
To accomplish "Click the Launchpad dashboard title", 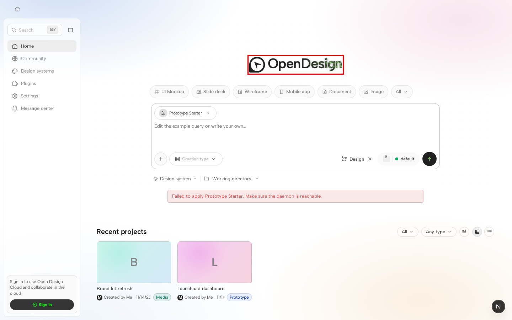I will 201,289.
